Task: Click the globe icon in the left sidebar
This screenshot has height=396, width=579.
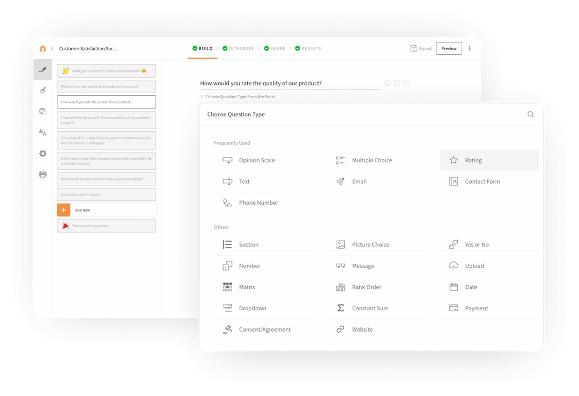Action: [x=43, y=111]
